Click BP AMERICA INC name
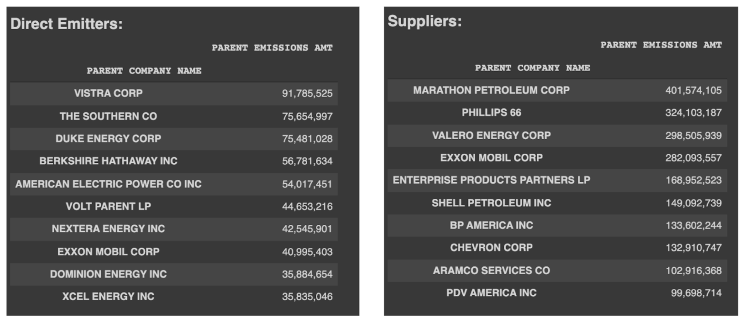This screenshot has height=321, width=744. (492, 225)
